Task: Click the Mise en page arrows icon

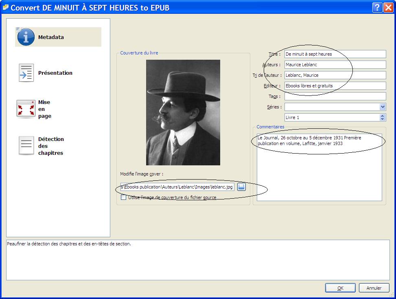Action: point(26,109)
